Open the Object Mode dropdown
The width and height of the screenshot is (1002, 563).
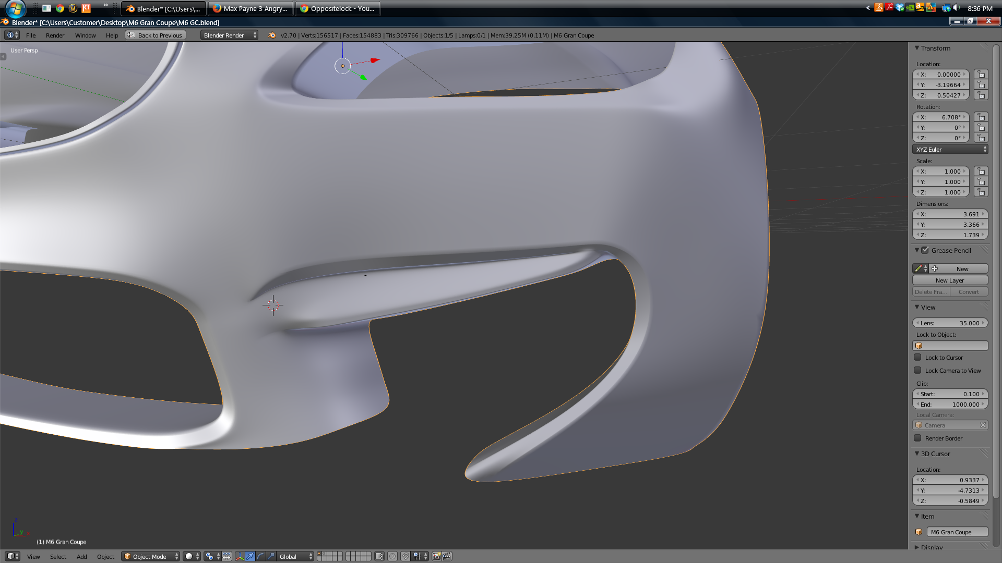[151, 556]
